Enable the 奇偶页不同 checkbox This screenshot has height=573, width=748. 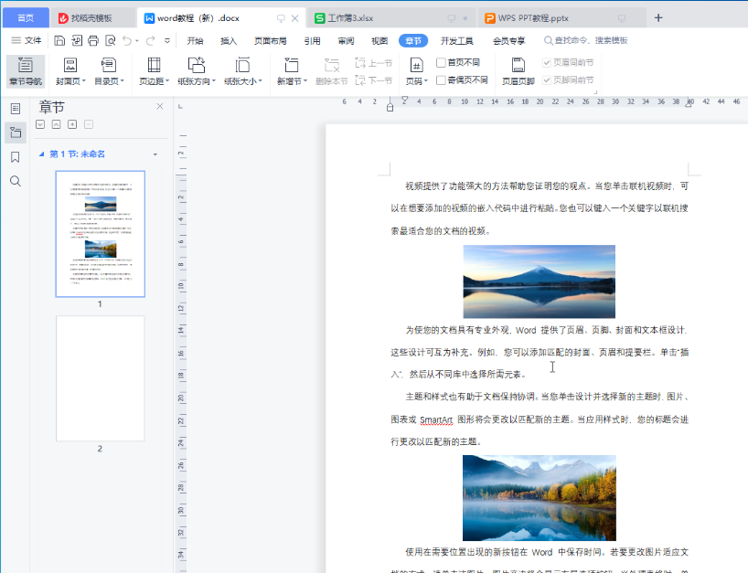click(442, 80)
